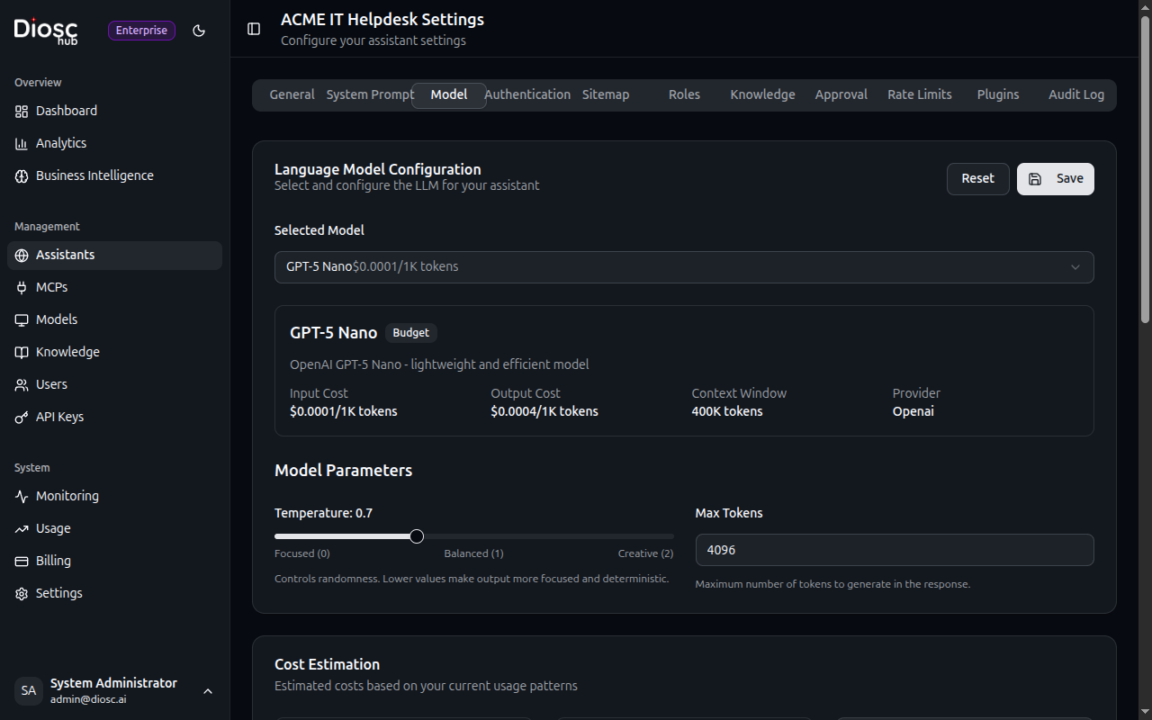Save the language model configuration
Image resolution: width=1152 pixels, height=720 pixels.
click(1055, 179)
